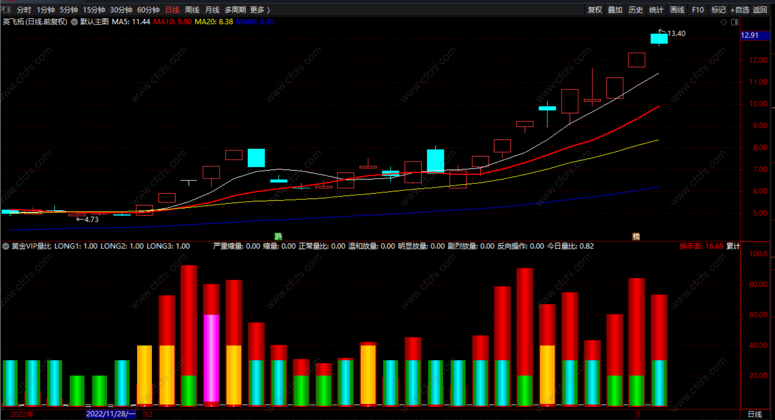Add the stock via +自选 button

click(740, 10)
